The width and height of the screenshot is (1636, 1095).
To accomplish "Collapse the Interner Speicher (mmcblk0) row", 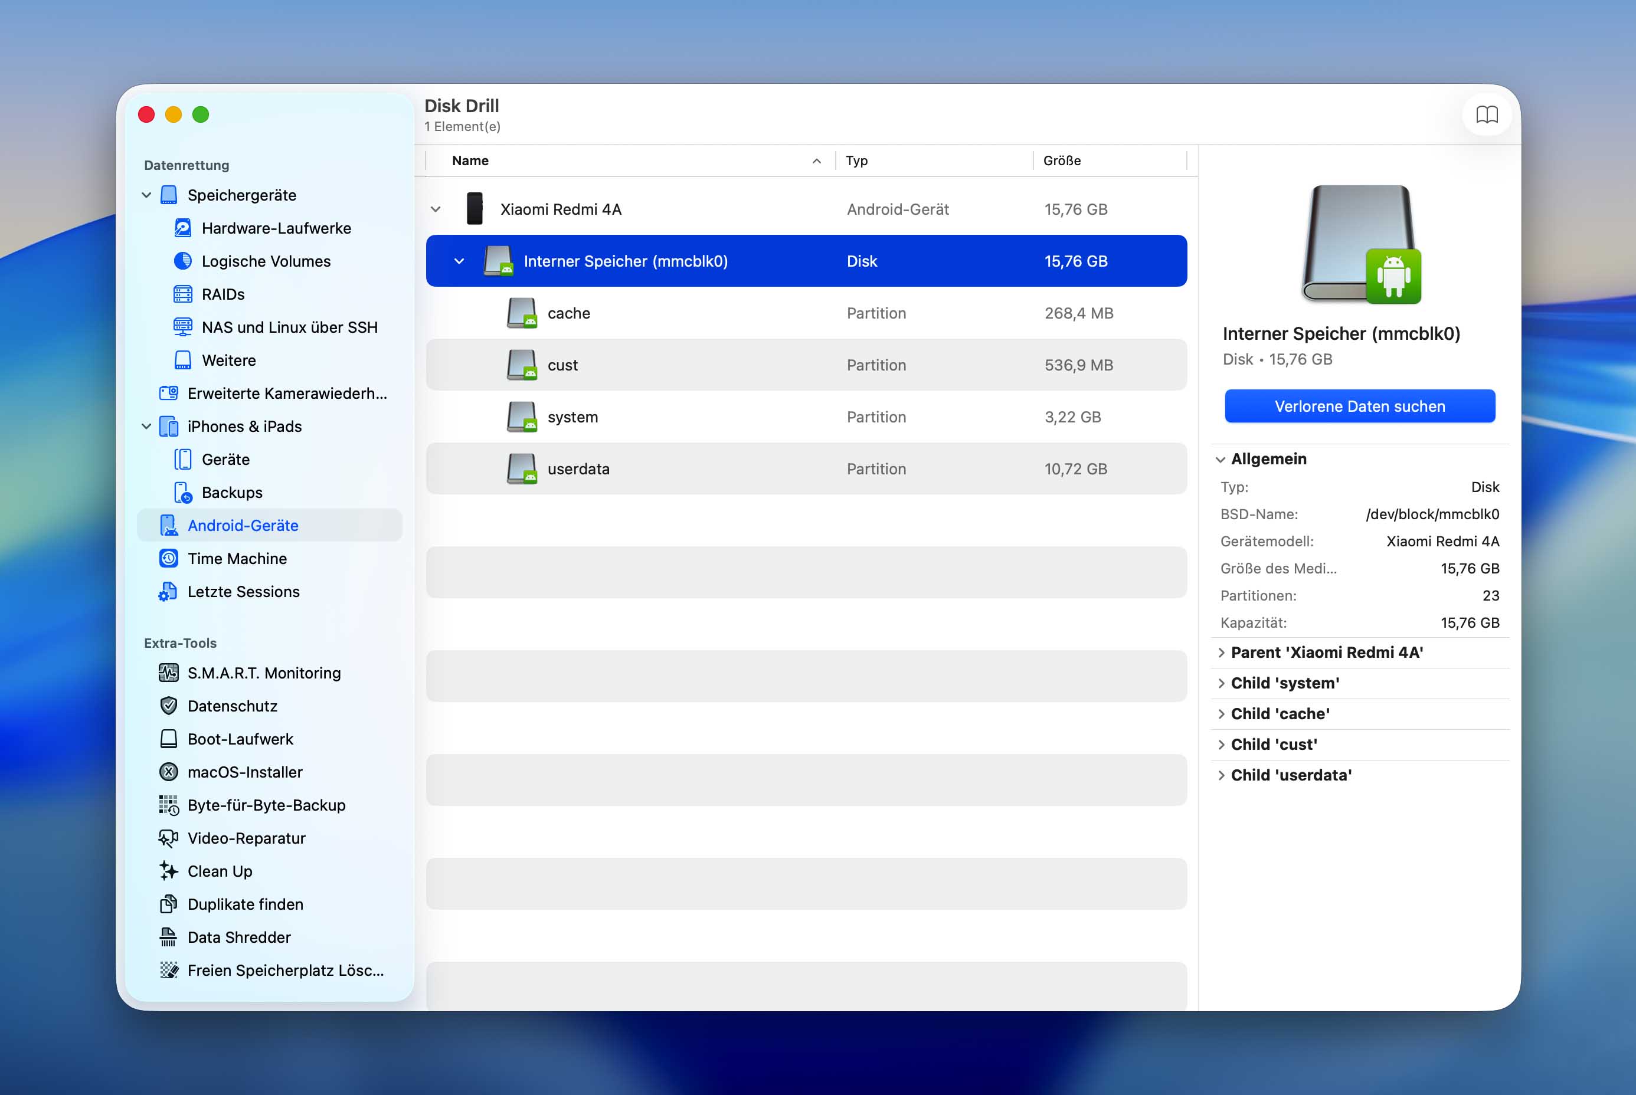I will 459,261.
